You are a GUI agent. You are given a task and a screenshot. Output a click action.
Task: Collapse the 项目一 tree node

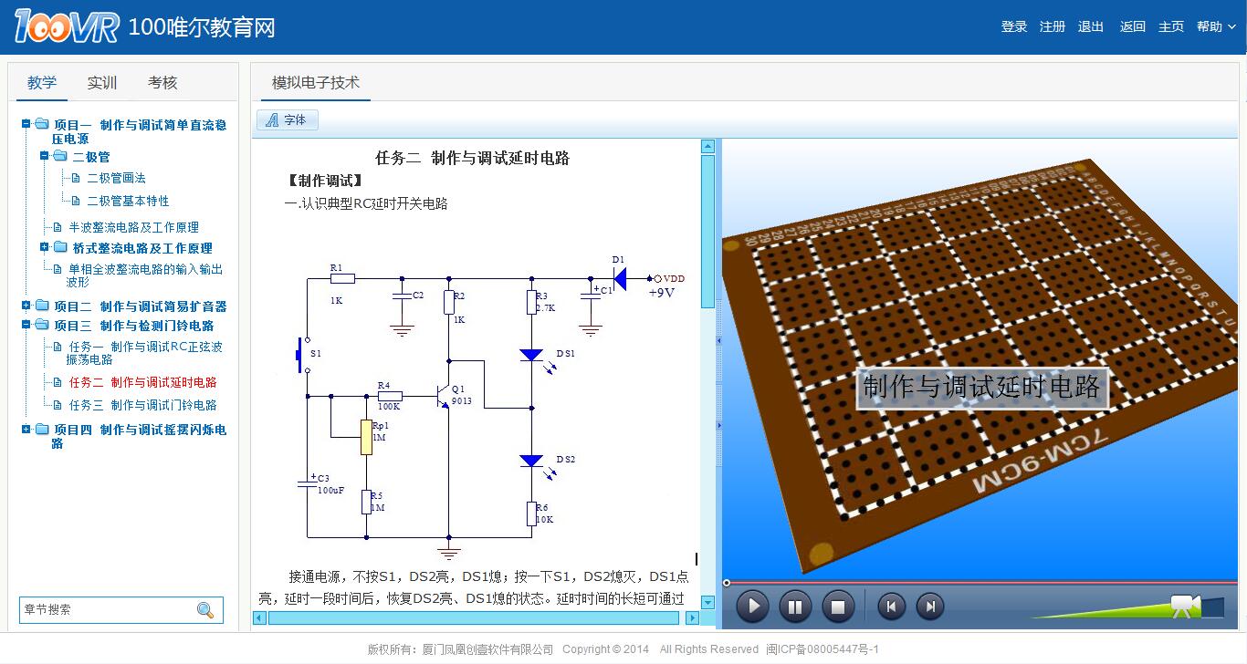click(x=26, y=124)
